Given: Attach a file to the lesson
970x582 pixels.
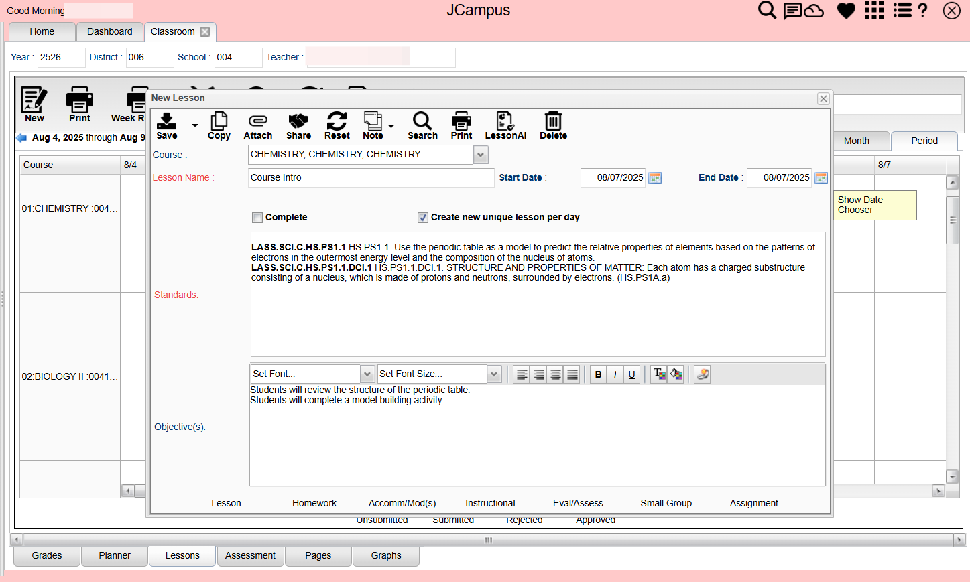Looking at the screenshot, I should [258, 126].
